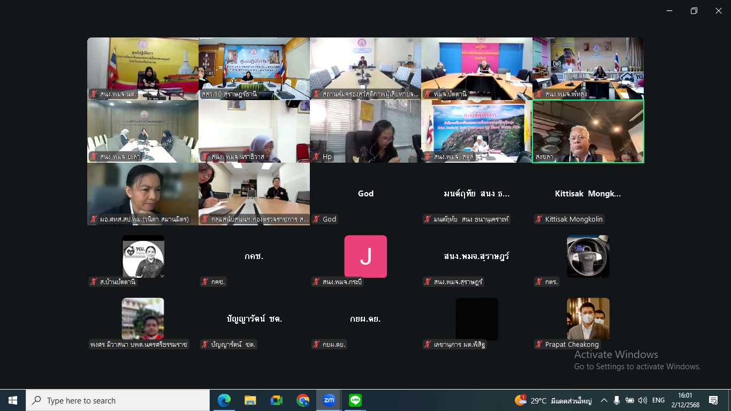
Task: Select the active speaker video tile สงขลา
Action: [x=588, y=131]
